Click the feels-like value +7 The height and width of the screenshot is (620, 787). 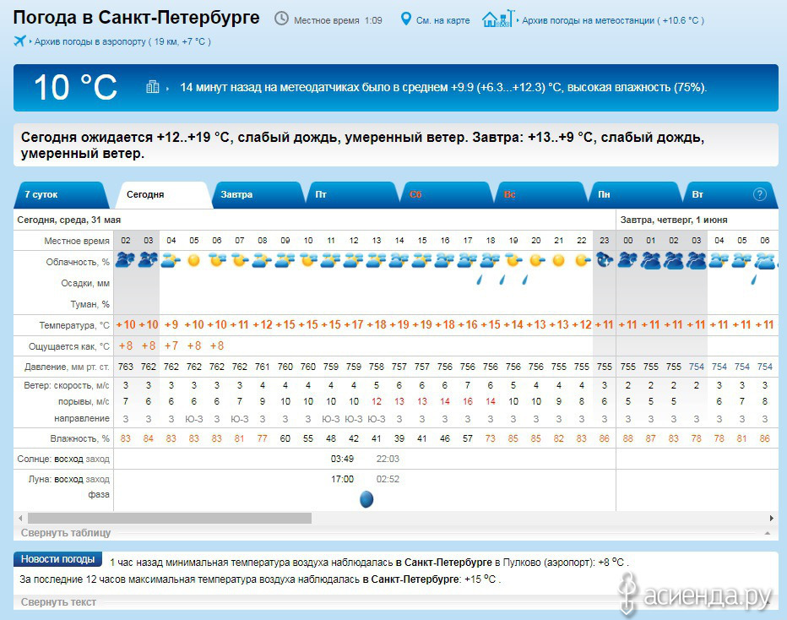(x=171, y=345)
